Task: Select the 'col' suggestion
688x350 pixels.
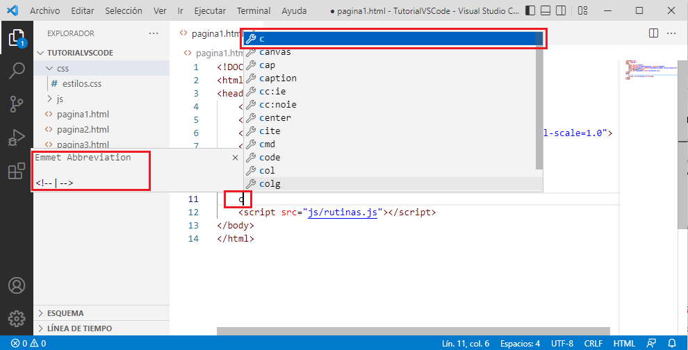Action: (x=390, y=170)
